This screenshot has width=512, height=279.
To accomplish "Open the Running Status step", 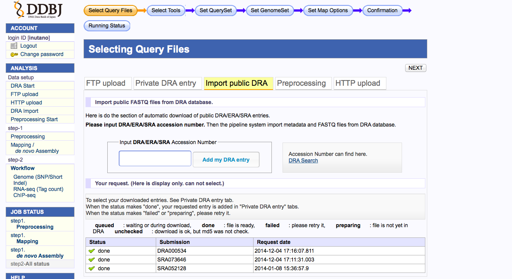I will [x=107, y=26].
